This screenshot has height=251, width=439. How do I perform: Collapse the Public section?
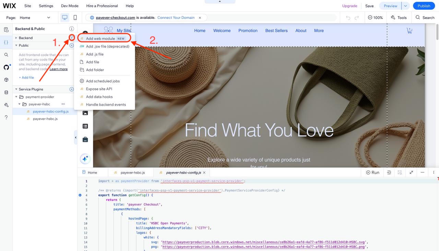[x=16, y=45]
